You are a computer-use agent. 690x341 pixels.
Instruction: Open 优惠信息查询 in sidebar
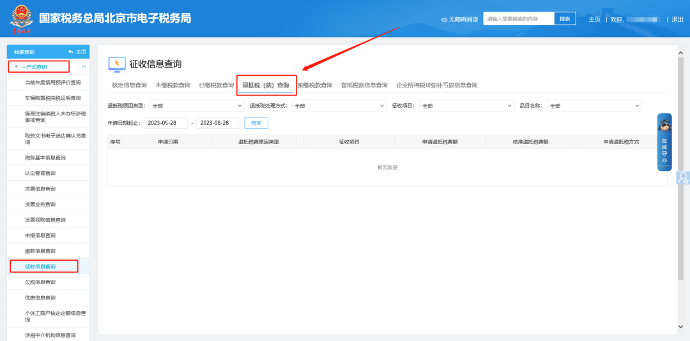[x=40, y=298]
